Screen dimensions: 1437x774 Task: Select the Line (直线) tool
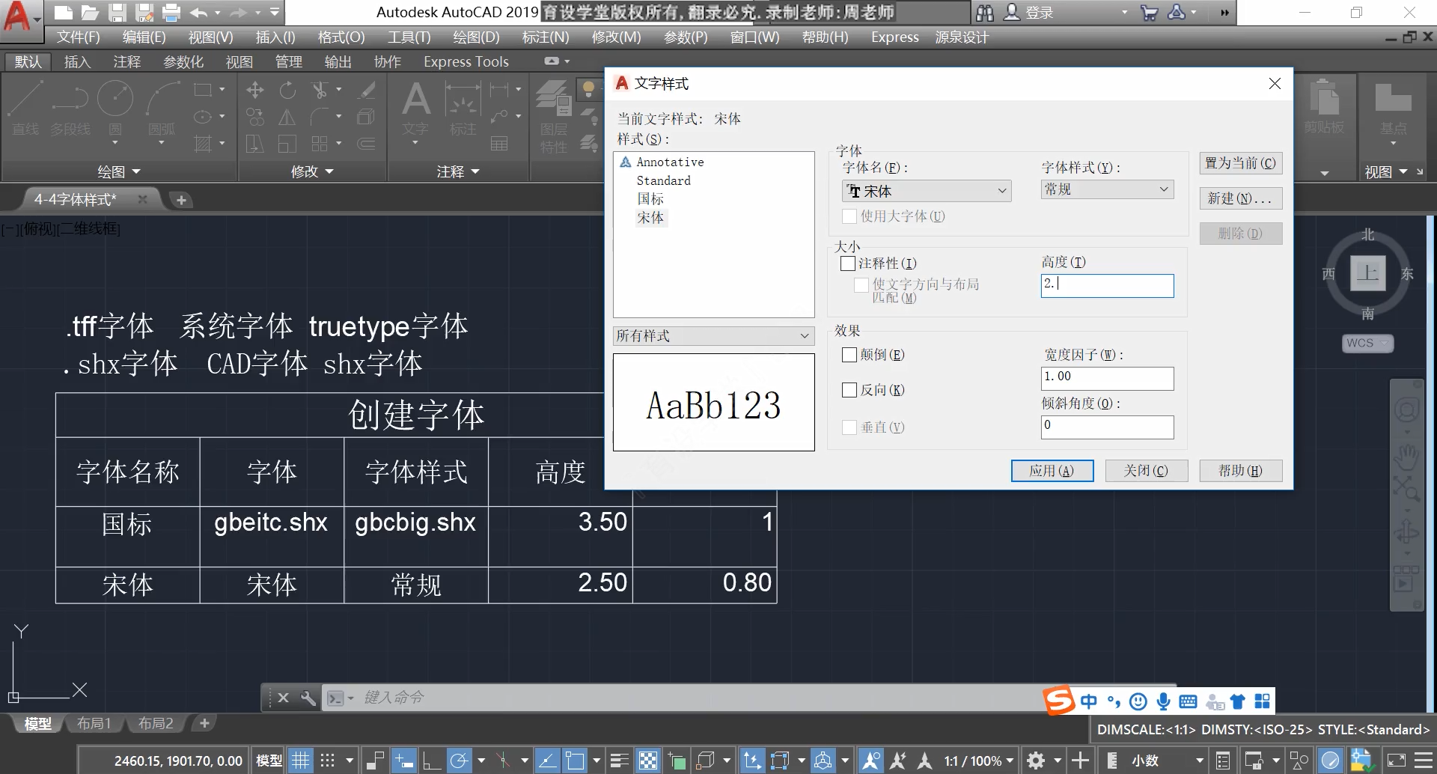[x=25, y=109]
